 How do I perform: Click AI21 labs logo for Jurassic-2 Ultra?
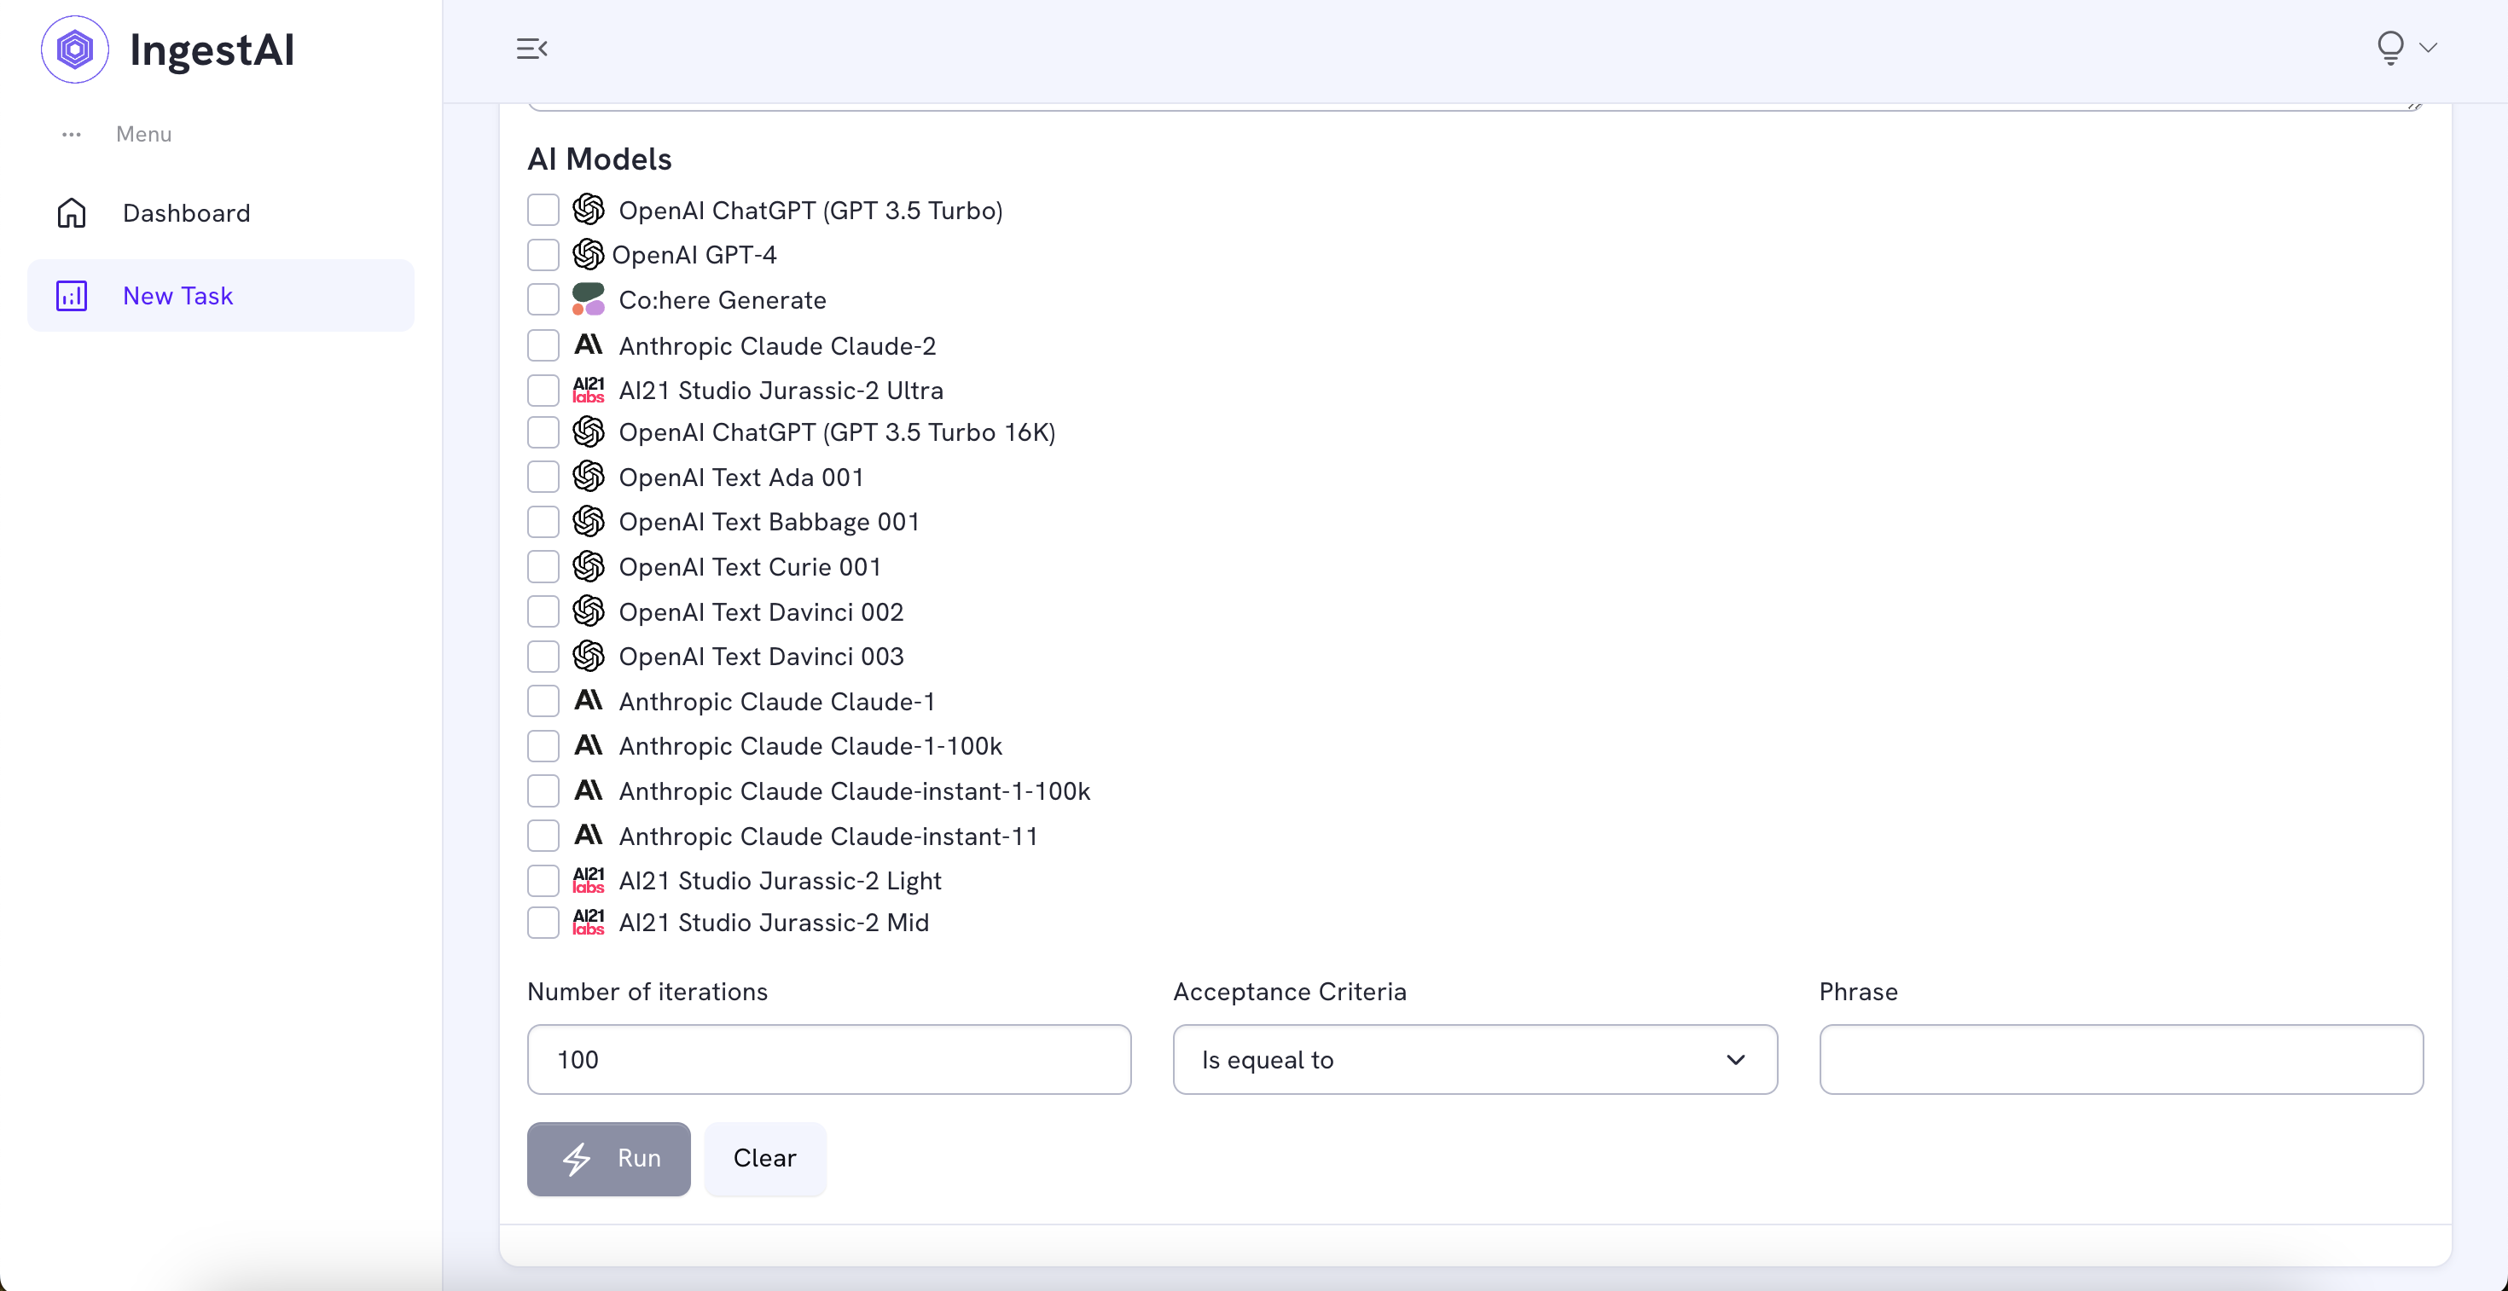pos(588,391)
